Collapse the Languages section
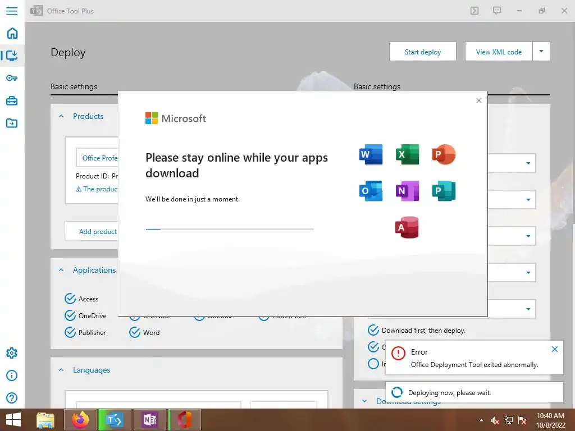Viewport: 575px width, 431px height. (x=61, y=370)
